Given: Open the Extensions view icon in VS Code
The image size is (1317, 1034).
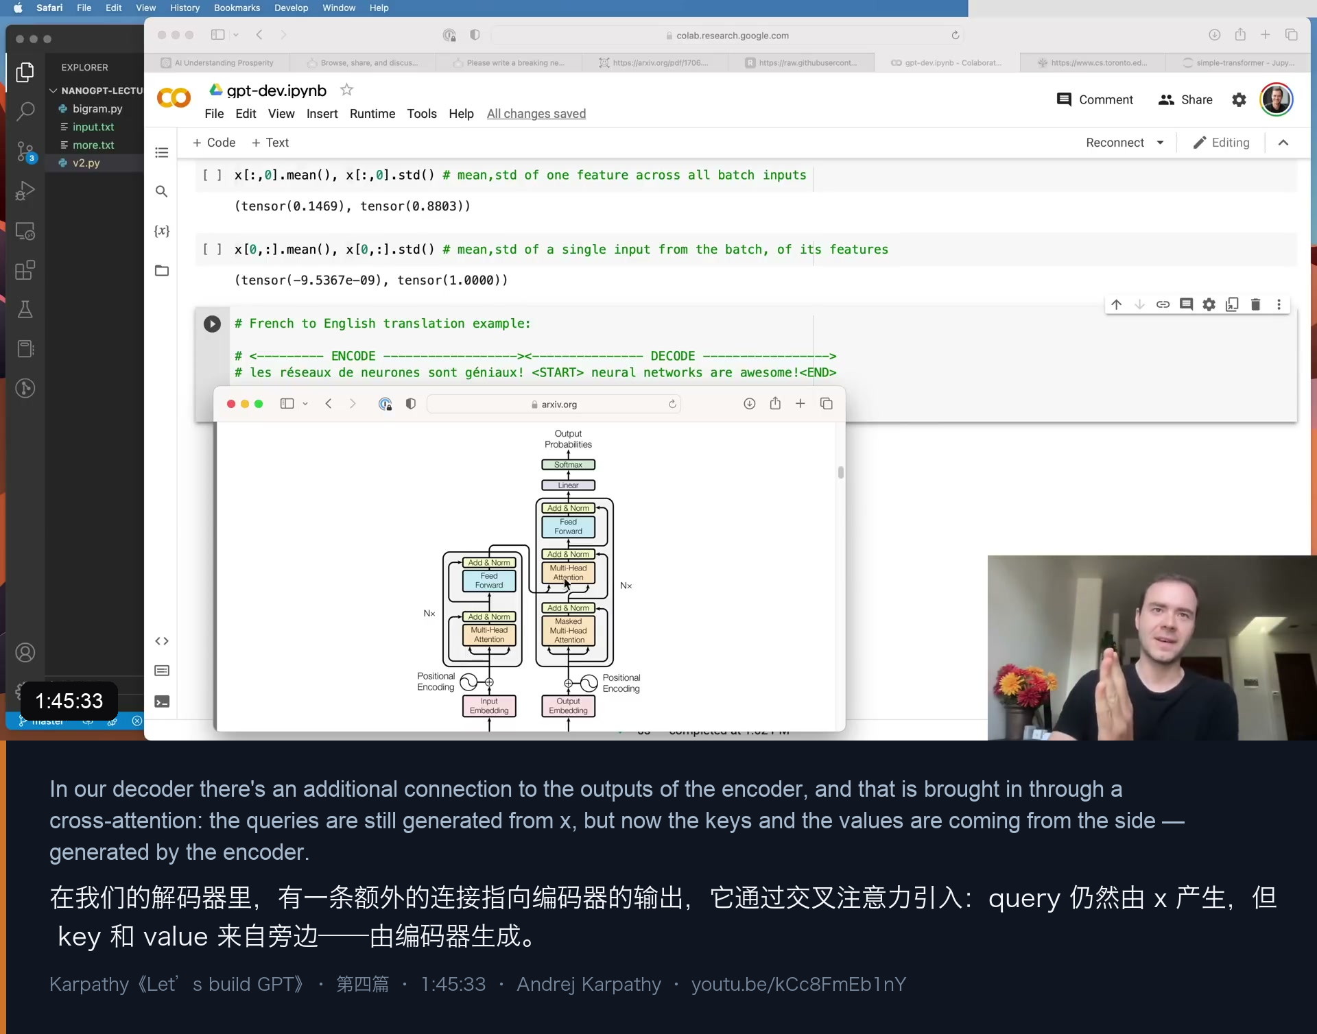Looking at the screenshot, I should tap(25, 270).
